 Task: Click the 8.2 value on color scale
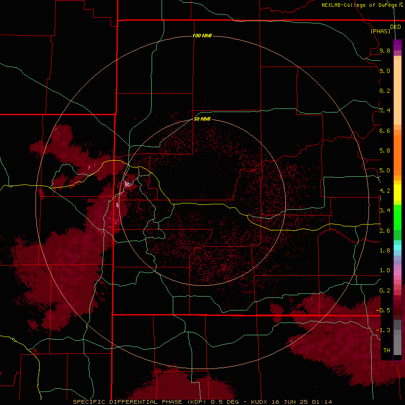pos(385,90)
